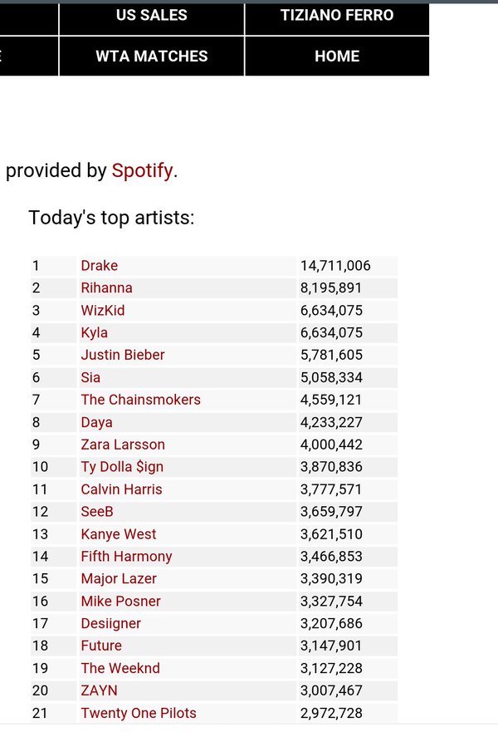
Task: Click the Kanye West link
Action: click(x=118, y=534)
